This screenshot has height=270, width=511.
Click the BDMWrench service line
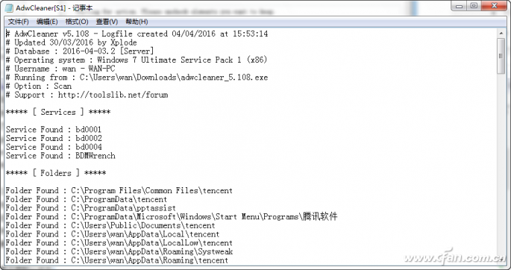point(60,156)
